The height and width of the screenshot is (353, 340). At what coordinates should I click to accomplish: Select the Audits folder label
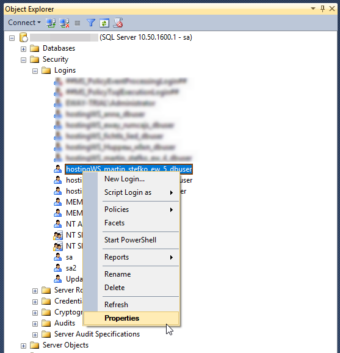pyautogui.click(x=65, y=323)
